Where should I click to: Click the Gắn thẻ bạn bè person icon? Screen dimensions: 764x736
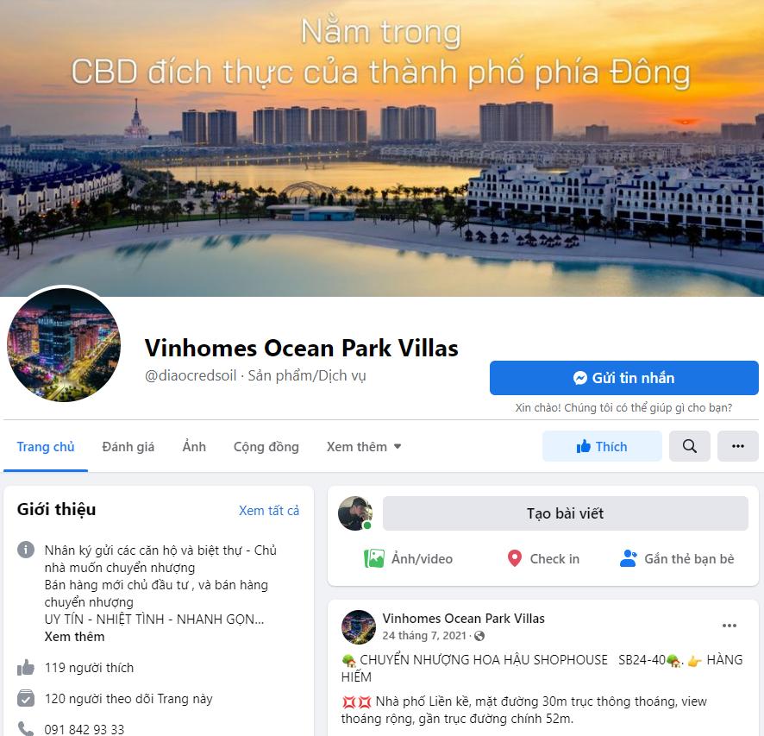pyautogui.click(x=629, y=558)
